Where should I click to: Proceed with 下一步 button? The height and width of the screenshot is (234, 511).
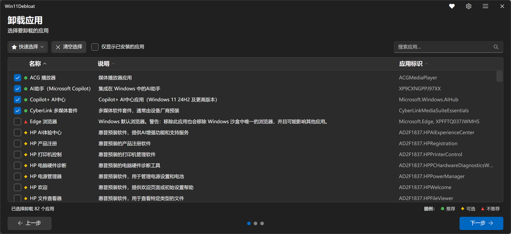tap(481, 223)
